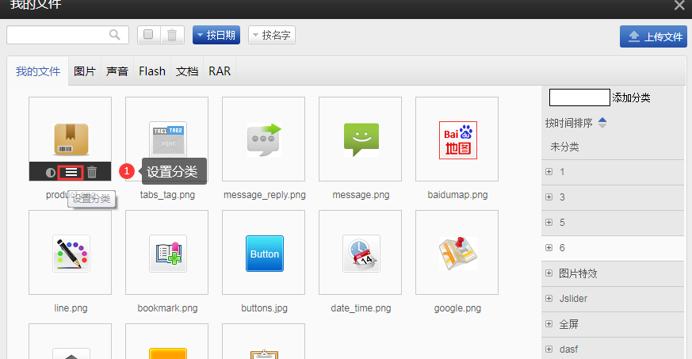The height and width of the screenshot is (359, 692).
Task: Click the 添加分类 link
Action: (632, 97)
